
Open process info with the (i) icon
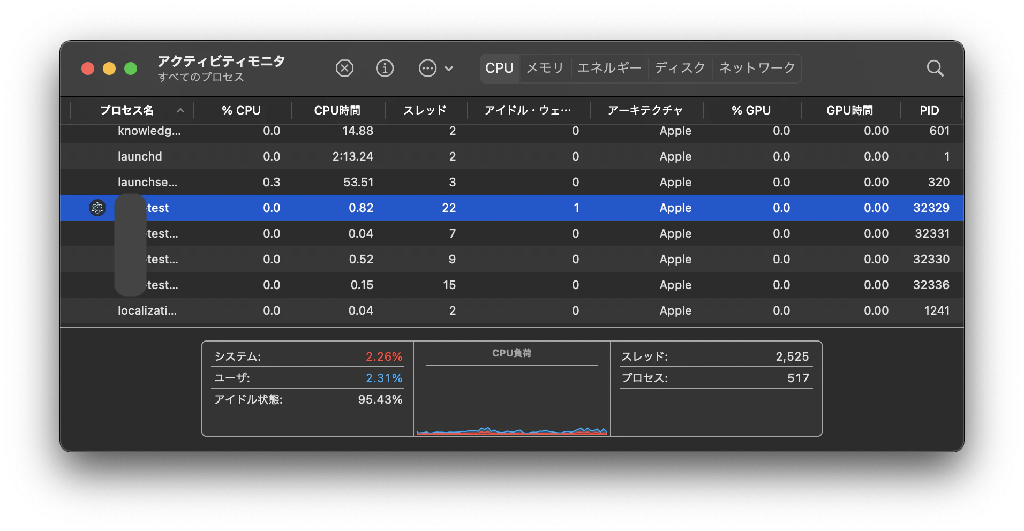pos(385,68)
